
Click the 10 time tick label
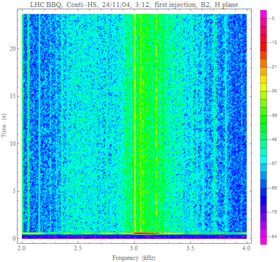pyautogui.click(x=13, y=144)
